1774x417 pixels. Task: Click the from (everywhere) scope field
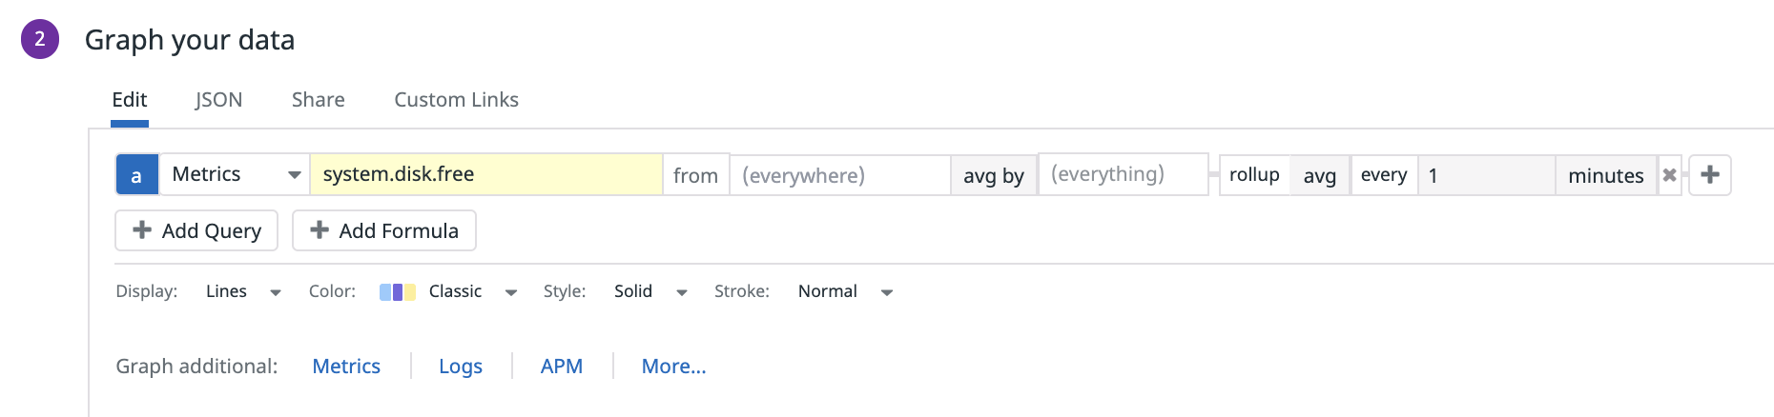839,175
